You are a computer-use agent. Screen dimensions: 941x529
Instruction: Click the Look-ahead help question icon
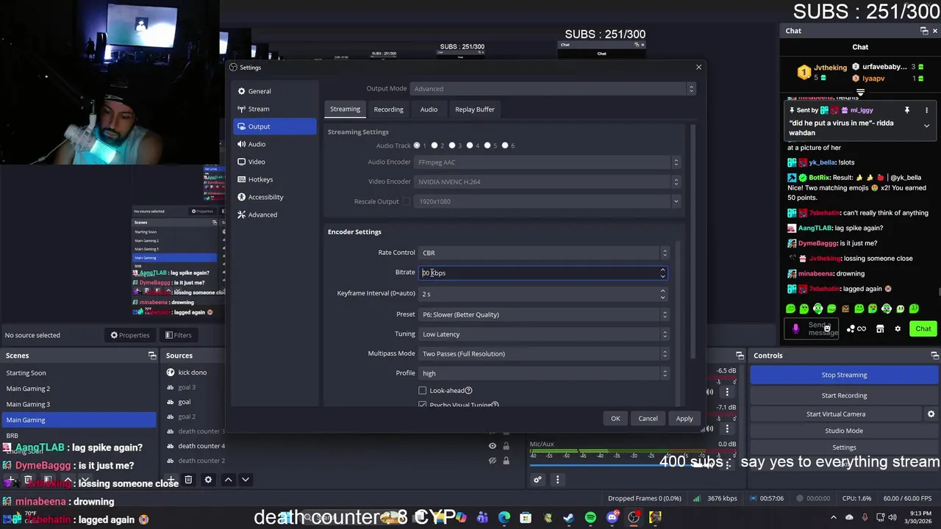click(468, 391)
